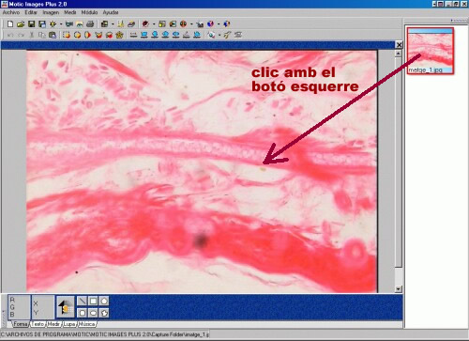Open the dropdown arrow beside the sun icon
469x341 pixels.
61,23
